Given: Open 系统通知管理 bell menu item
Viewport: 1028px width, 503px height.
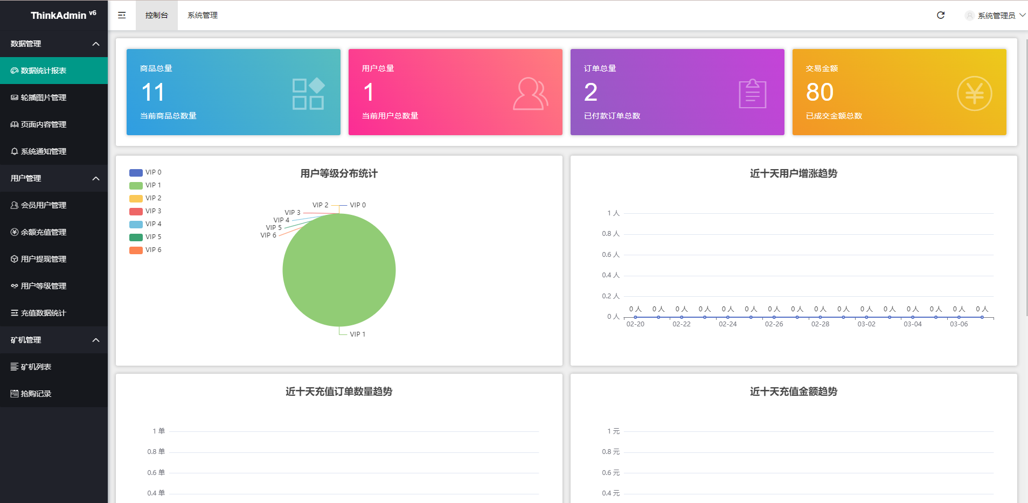Looking at the screenshot, I should pyautogui.click(x=43, y=151).
